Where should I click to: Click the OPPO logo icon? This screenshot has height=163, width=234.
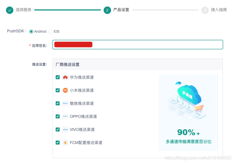65,116
